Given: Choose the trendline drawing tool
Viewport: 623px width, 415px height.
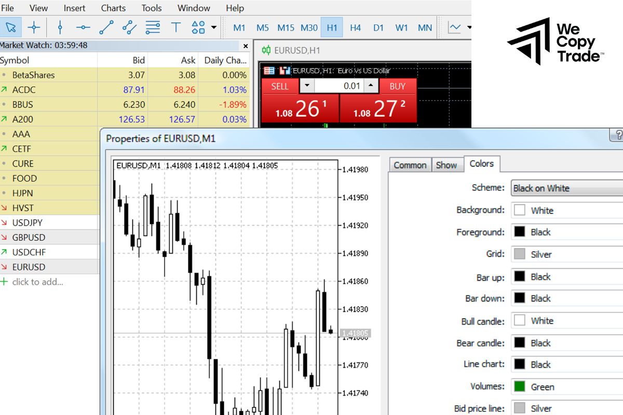Looking at the screenshot, I should 106,27.
